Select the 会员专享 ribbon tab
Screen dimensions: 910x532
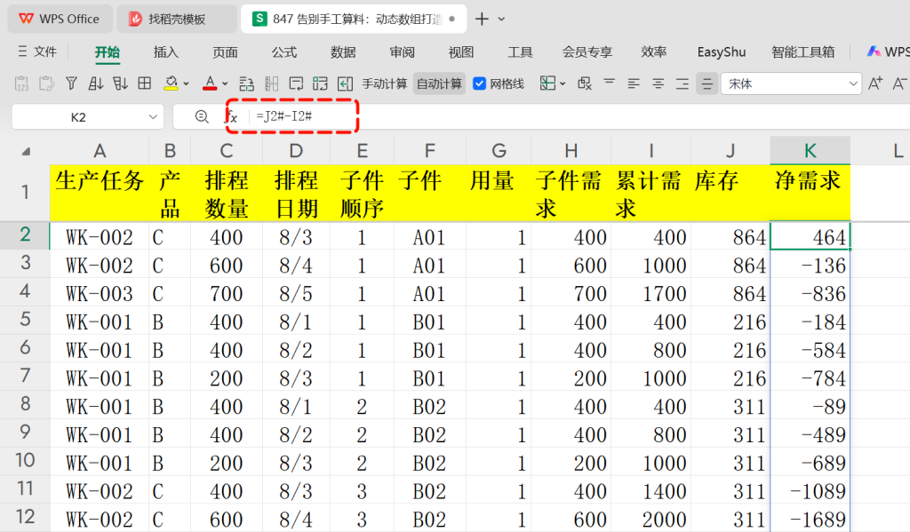(x=587, y=52)
